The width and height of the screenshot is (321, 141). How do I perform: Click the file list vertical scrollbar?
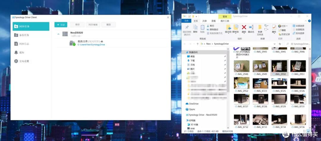point(309,80)
